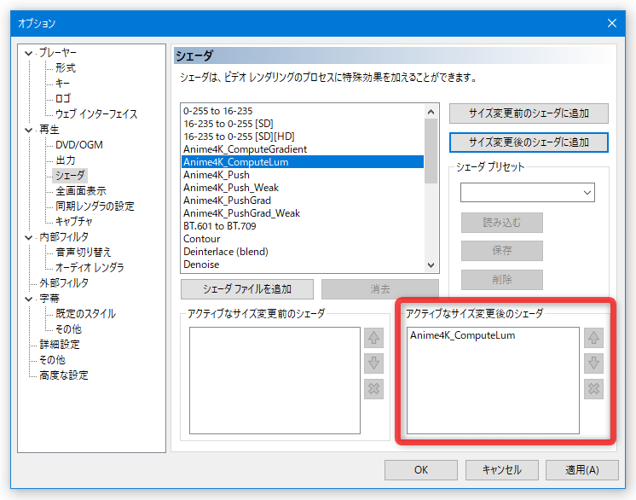Click サイズ変更前のシェーダに追加 button
Viewport: 636px width, 500px height.
pyautogui.click(x=529, y=113)
